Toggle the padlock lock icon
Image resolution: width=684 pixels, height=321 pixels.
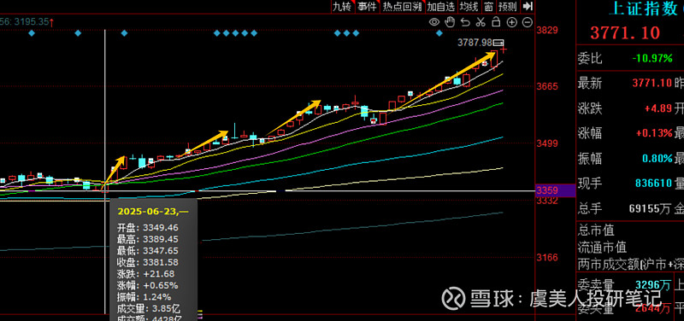pyautogui.click(x=496, y=21)
